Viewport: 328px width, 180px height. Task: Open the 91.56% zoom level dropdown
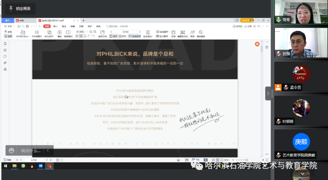[81, 32]
